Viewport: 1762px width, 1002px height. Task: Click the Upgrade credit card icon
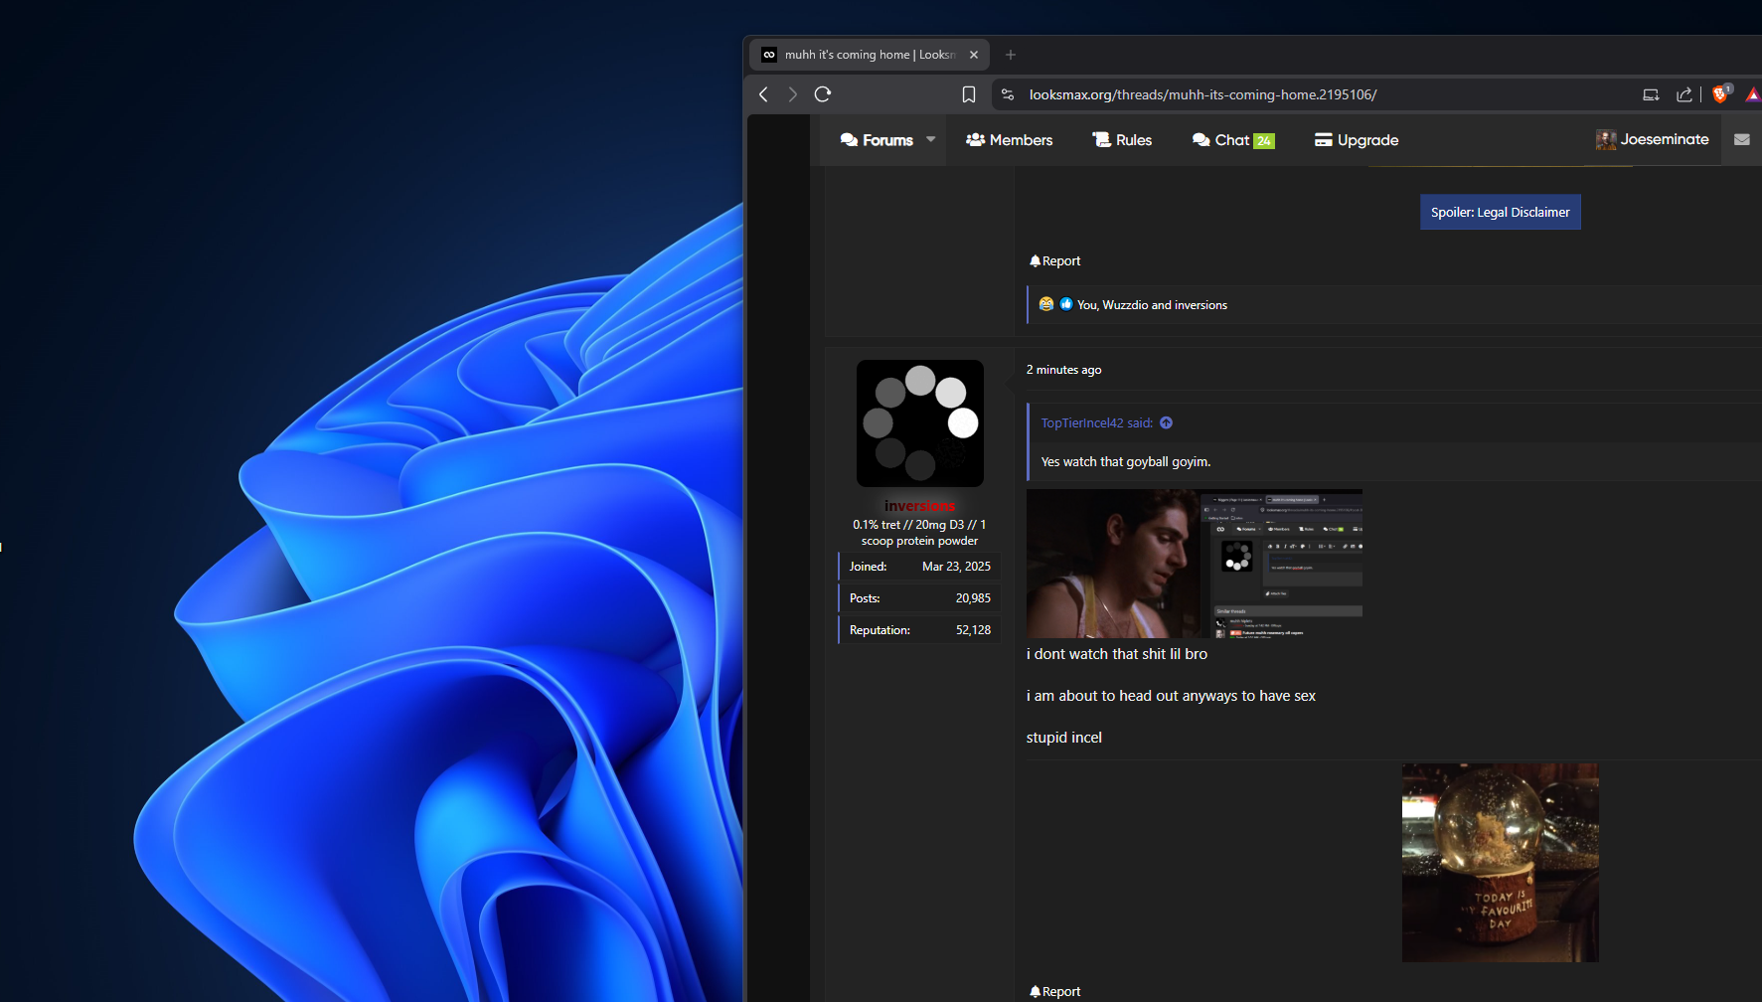pyautogui.click(x=1323, y=140)
